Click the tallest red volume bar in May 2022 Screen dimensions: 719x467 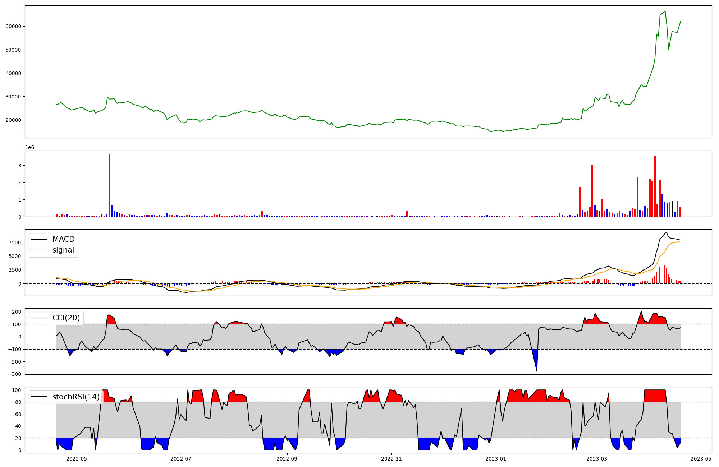coord(109,185)
